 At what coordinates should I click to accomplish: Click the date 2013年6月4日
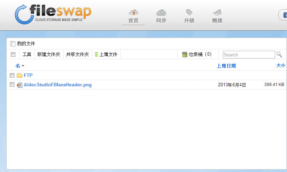coord(232,85)
